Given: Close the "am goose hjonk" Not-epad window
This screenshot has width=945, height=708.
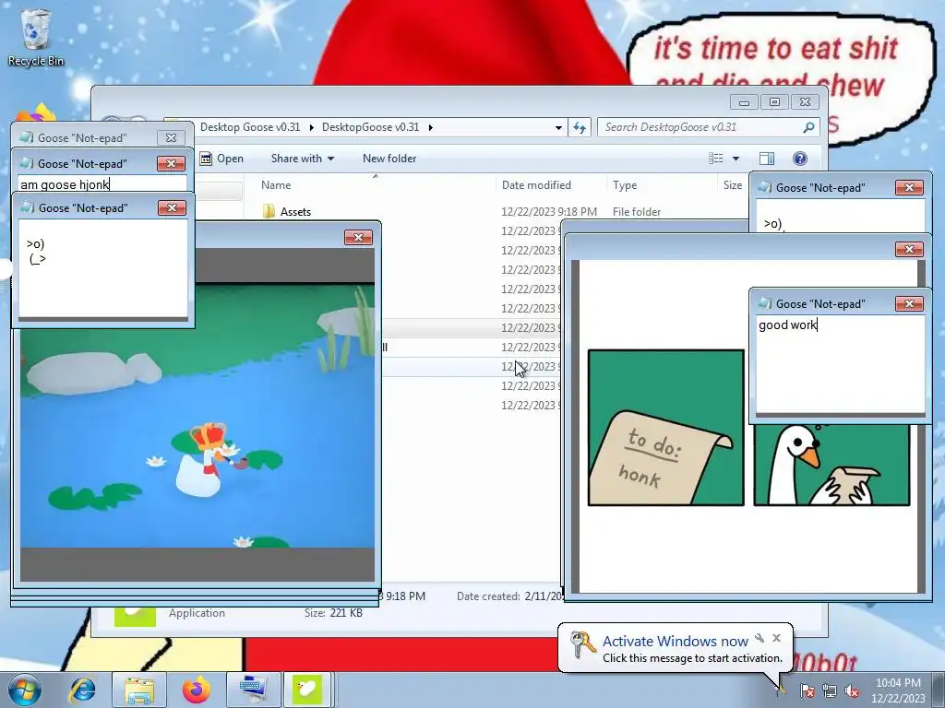Looking at the screenshot, I should click(171, 163).
